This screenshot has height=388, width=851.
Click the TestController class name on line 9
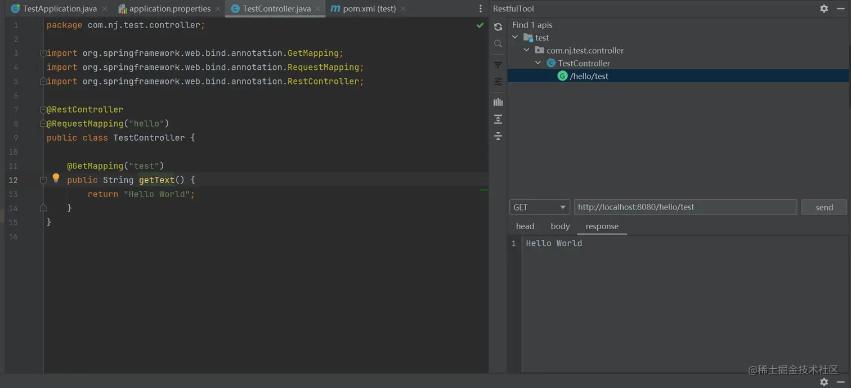click(149, 138)
